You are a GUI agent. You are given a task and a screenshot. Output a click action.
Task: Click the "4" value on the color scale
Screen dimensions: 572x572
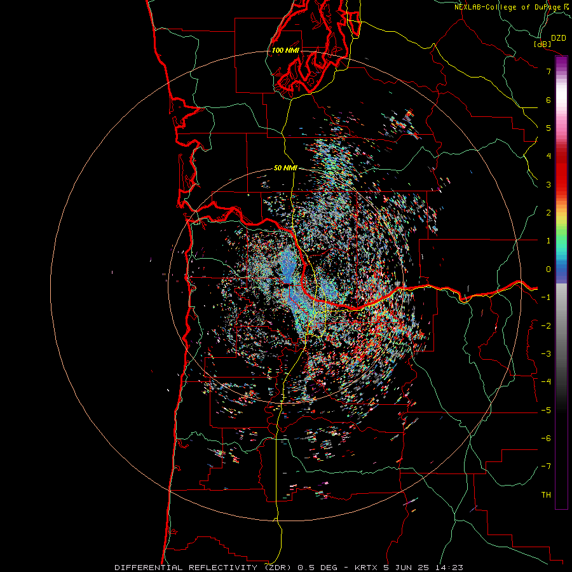(548, 156)
